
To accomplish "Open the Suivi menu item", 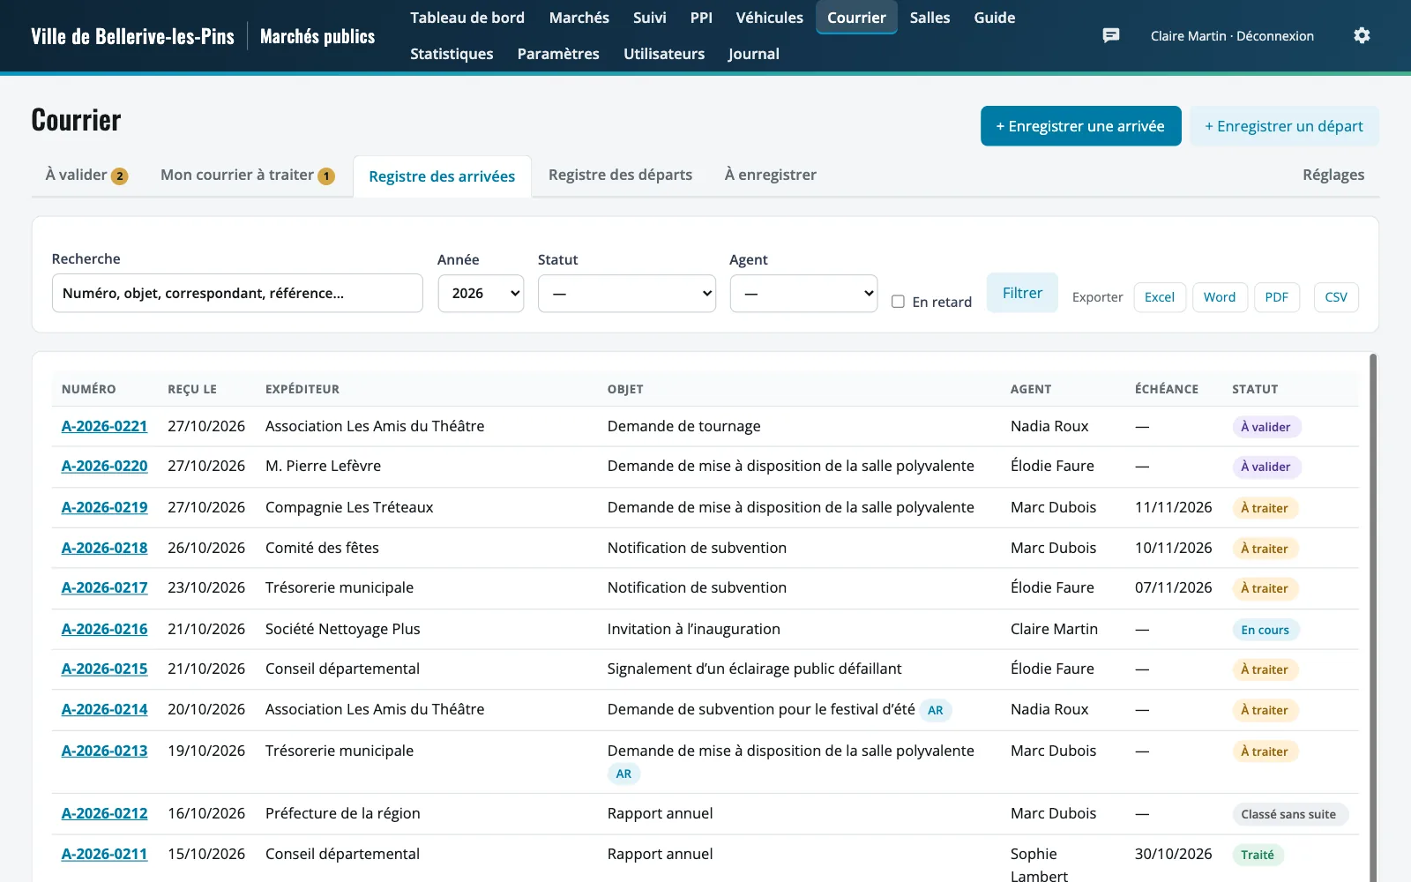I will pos(650,18).
